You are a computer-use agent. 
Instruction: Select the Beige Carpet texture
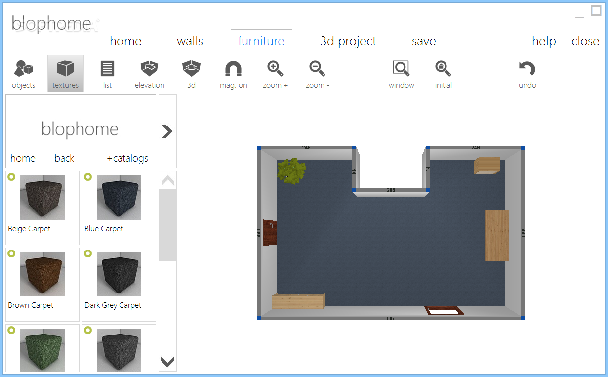(x=42, y=208)
